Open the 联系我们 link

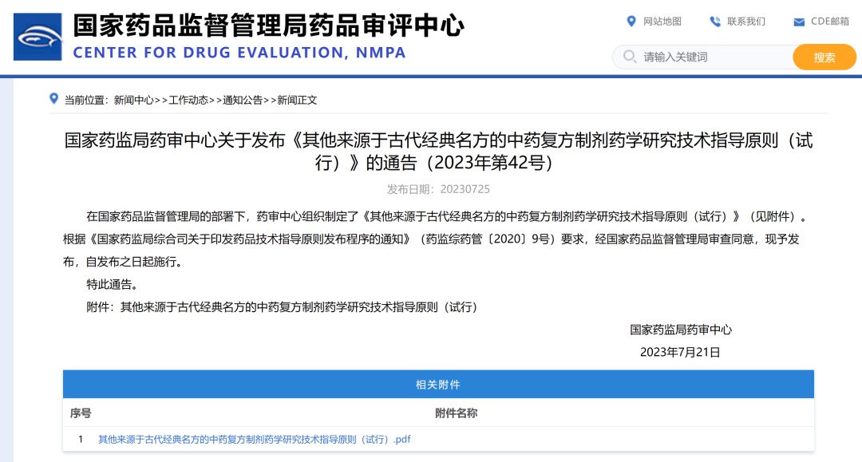pyautogui.click(x=745, y=22)
